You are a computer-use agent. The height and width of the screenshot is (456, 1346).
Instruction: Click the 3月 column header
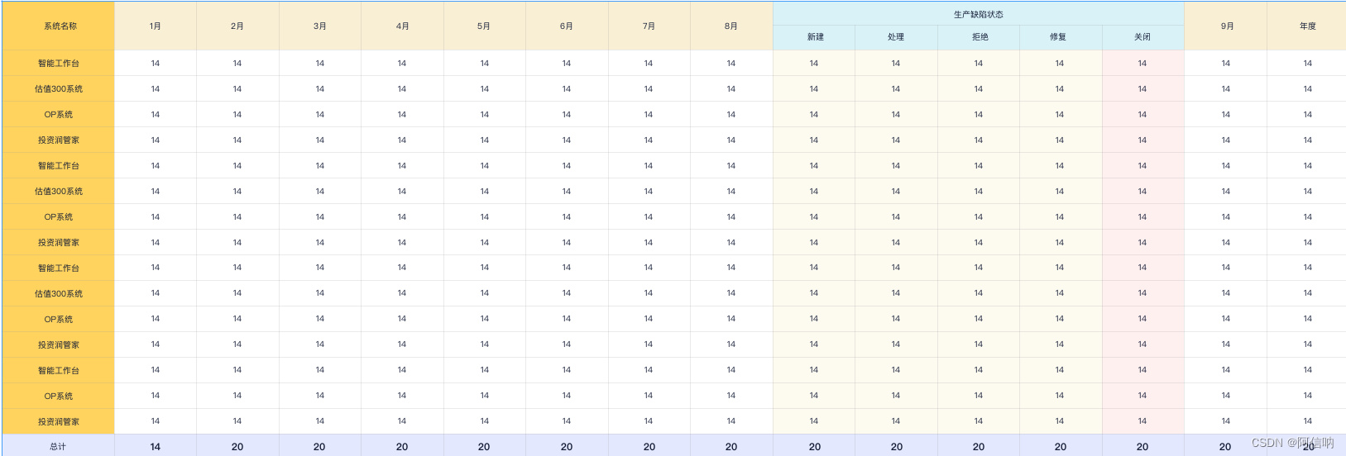[320, 26]
